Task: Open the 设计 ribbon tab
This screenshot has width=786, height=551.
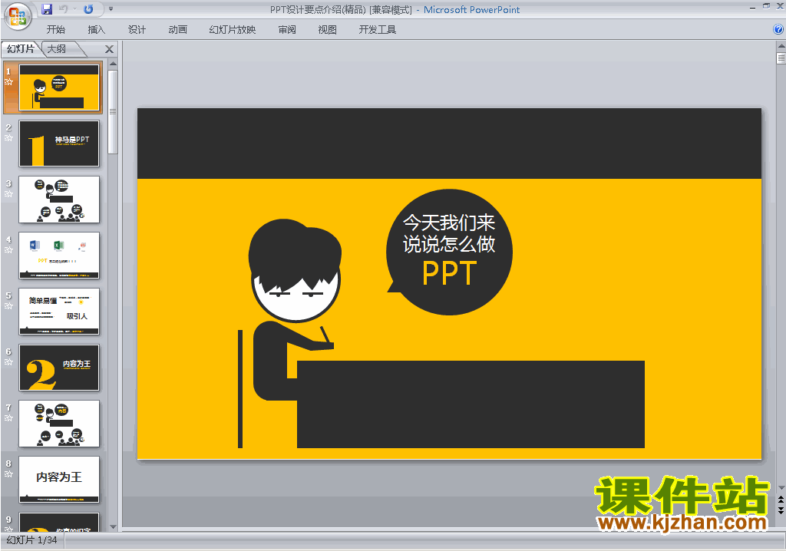Action: 137,30
